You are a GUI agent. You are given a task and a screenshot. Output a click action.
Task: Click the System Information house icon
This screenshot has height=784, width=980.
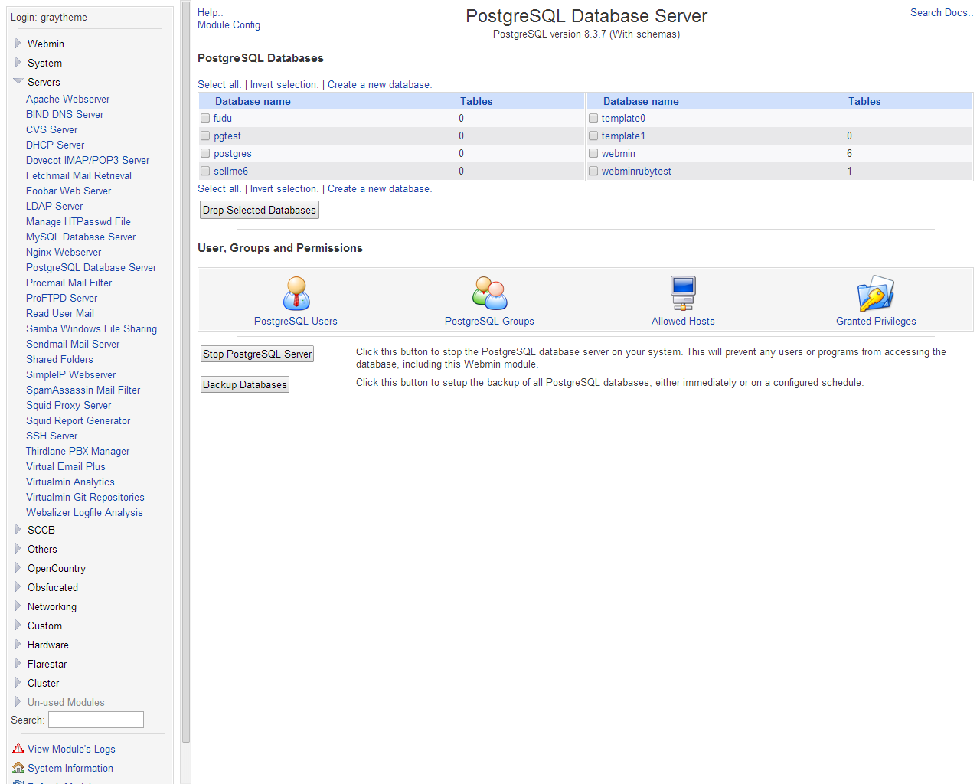pos(18,768)
